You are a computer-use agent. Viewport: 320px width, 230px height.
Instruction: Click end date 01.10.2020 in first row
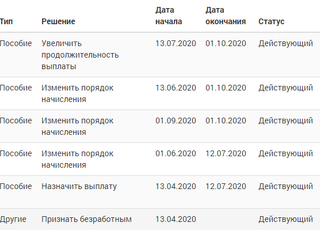tap(226, 44)
